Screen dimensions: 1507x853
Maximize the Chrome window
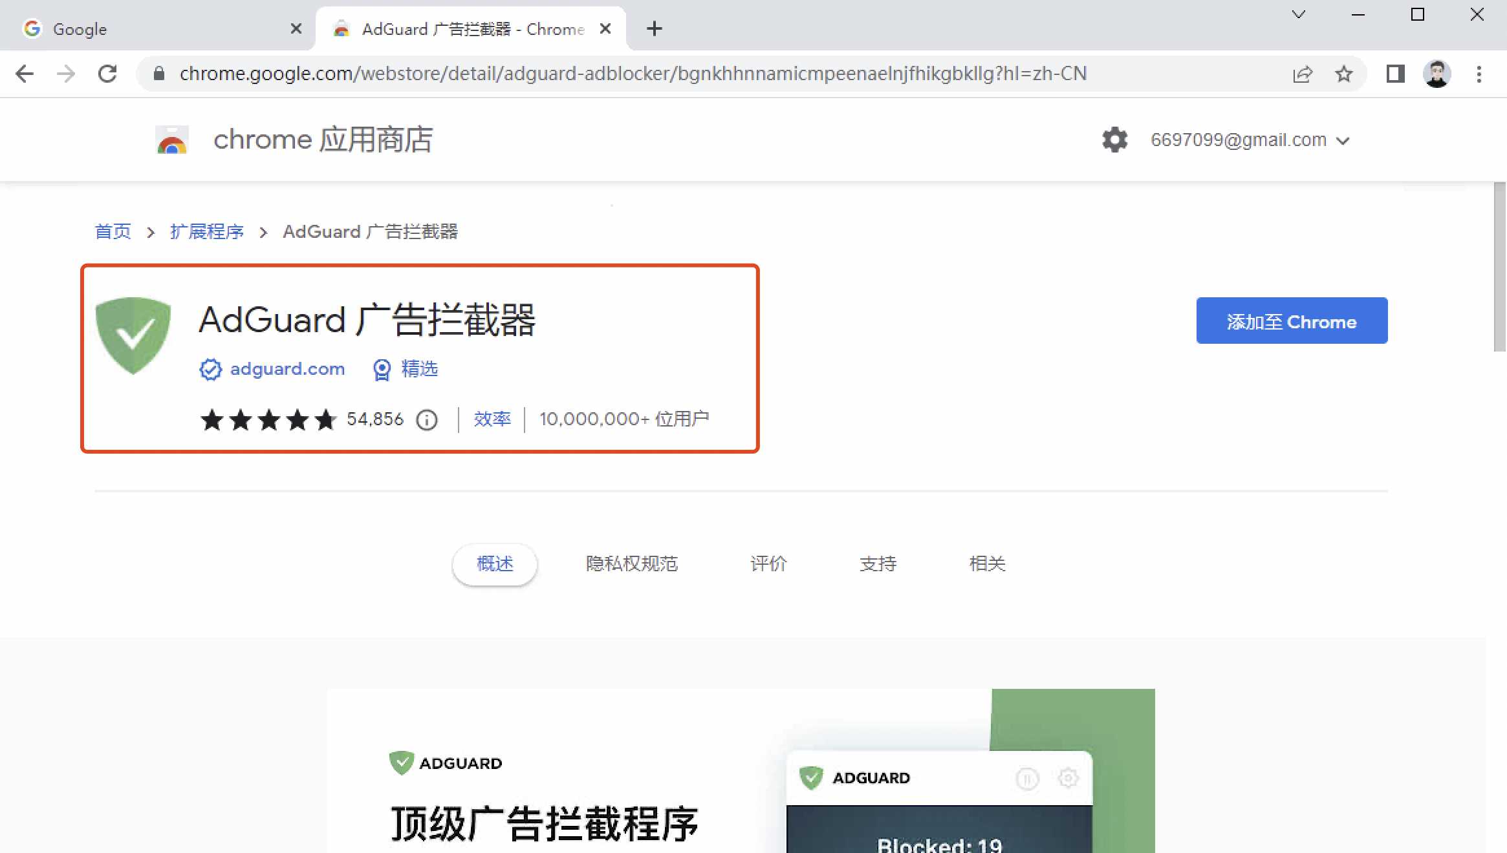[x=1418, y=14]
